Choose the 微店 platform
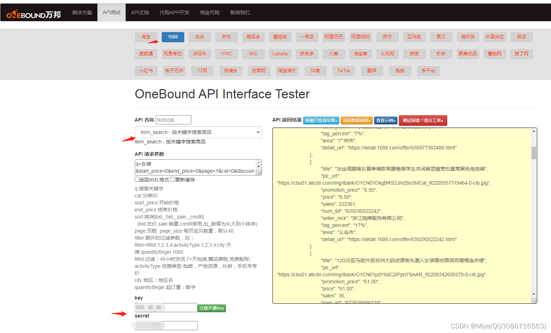Screen dimensions: 551x333 tap(522, 37)
